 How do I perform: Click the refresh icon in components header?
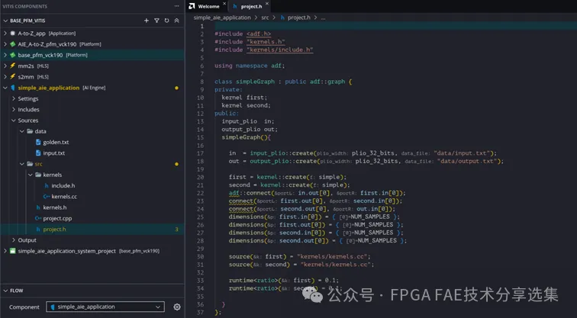click(166, 21)
